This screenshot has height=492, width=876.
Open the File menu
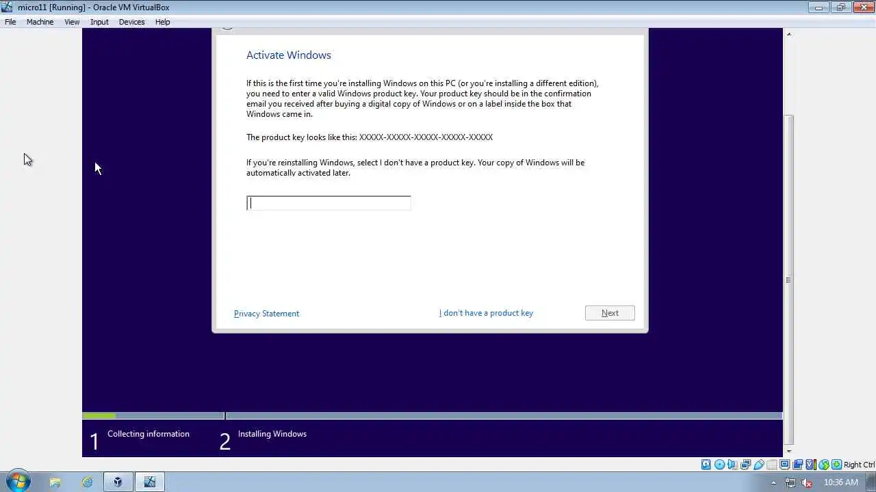pyautogui.click(x=10, y=22)
